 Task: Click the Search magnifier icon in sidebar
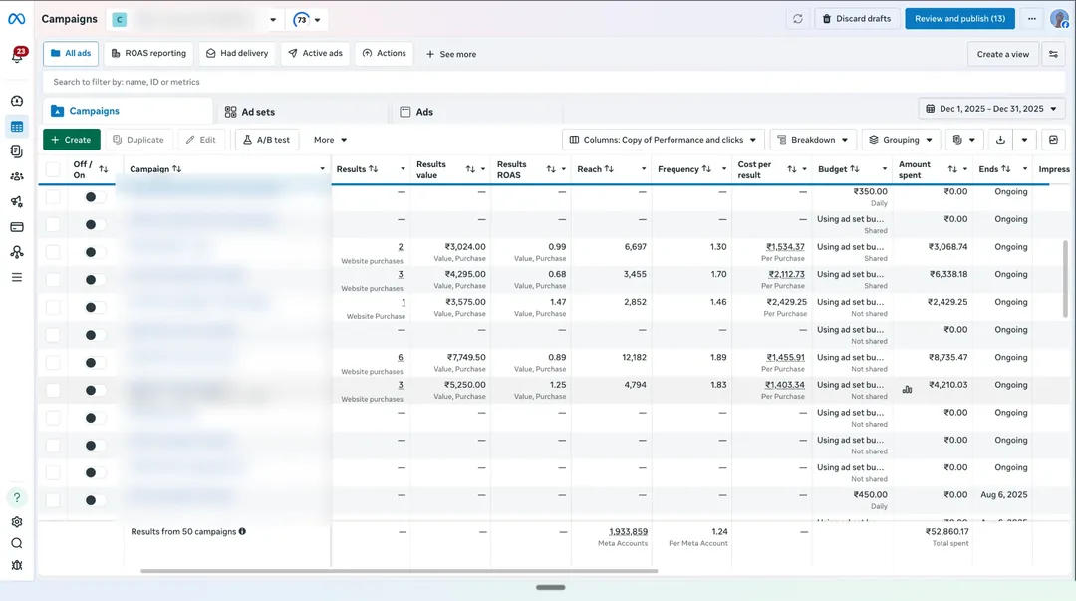tap(17, 543)
